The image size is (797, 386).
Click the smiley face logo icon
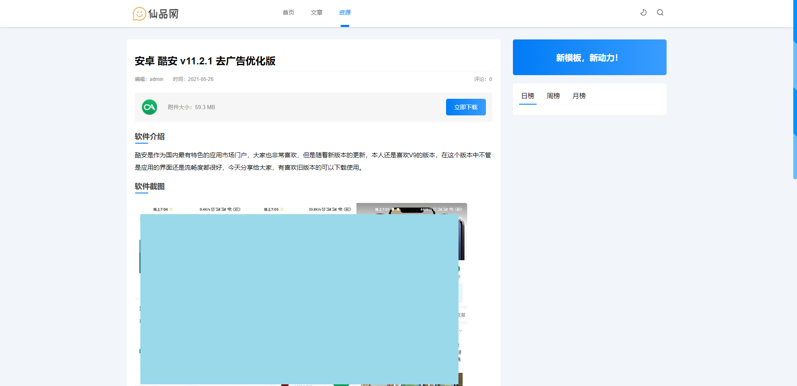click(x=139, y=14)
